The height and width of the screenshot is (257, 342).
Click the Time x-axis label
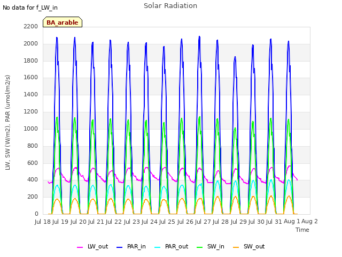tap(302, 230)
